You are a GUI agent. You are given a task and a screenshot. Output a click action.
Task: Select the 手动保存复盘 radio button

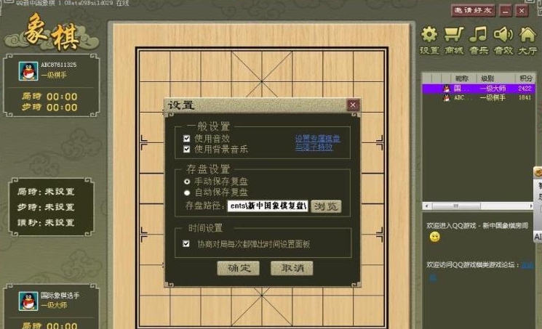[187, 182]
